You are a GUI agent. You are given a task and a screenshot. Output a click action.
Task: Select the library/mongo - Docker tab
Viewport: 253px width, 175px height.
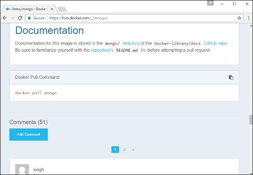click(x=29, y=9)
